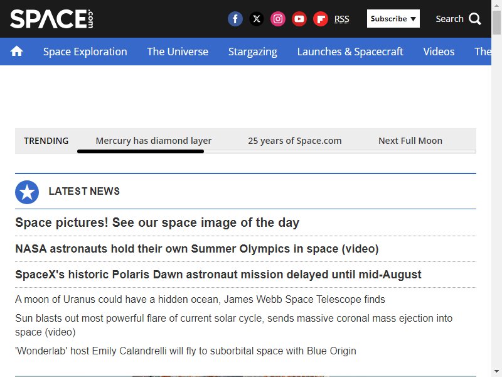
Task: Go to homepage via house icon
Action: [x=17, y=52]
